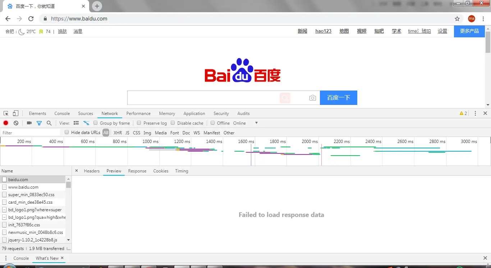Toggle the network filter funnel icon

click(39, 123)
